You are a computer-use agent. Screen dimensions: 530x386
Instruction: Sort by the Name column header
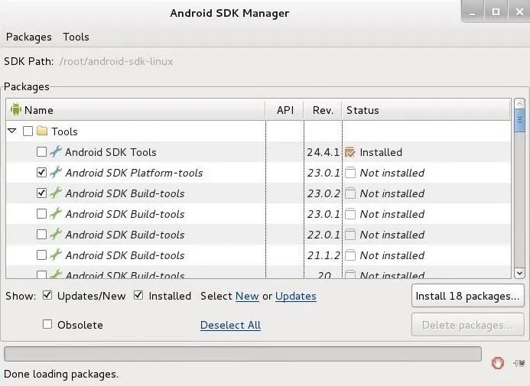[135, 110]
